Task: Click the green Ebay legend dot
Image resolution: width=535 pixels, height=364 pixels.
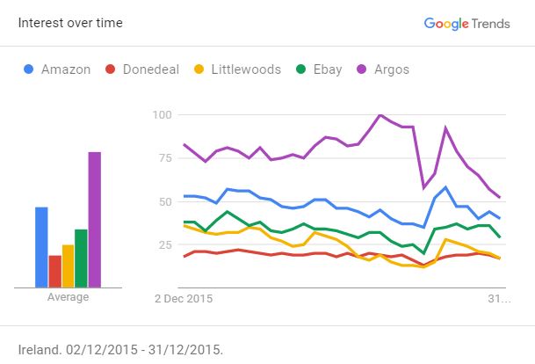Action: point(300,69)
